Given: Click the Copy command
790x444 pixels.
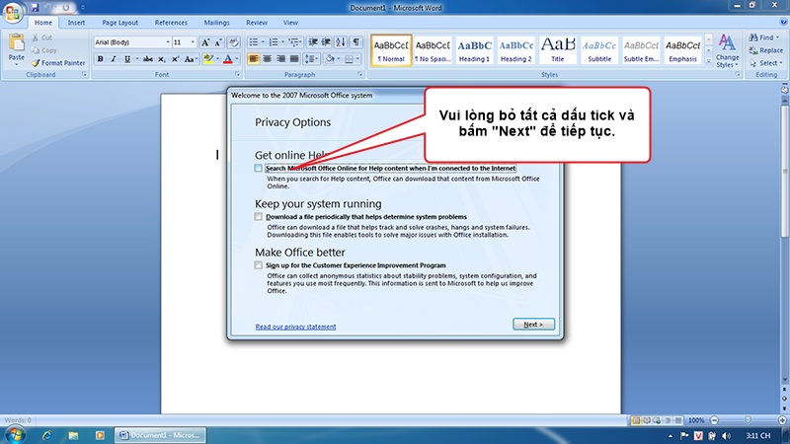Looking at the screenshot, I should pyautogui.click(x=43, y=50).
